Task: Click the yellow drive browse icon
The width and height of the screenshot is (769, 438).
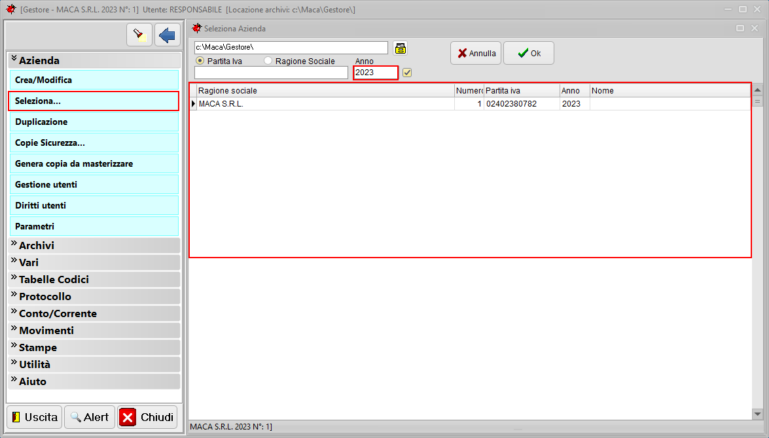Action: [x=400, y=48]
